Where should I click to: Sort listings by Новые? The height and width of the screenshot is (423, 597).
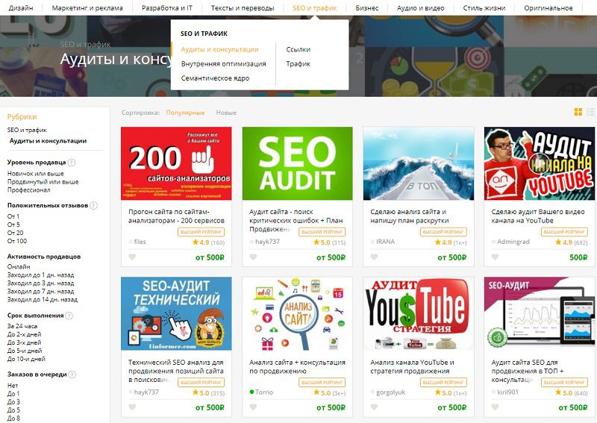click(226, 113)
